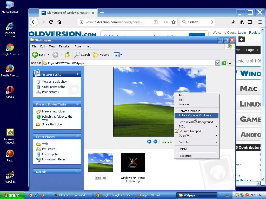Open the Favorites menu
This screenshot has width=266, height=199.
(65, 46)
